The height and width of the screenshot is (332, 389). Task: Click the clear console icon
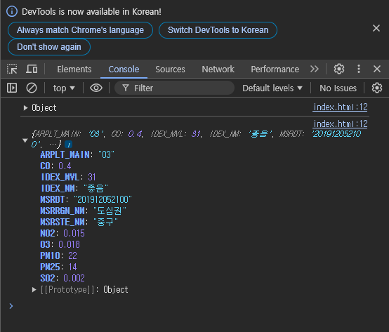(32, 88)
